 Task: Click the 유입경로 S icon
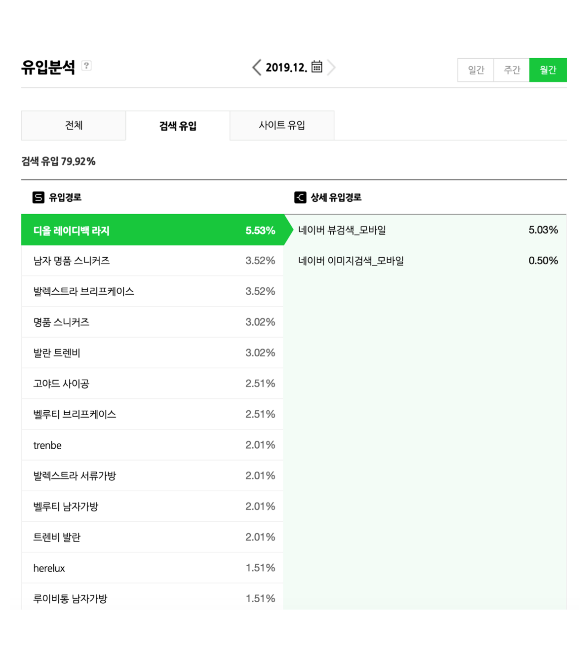[x=38, y=197]
